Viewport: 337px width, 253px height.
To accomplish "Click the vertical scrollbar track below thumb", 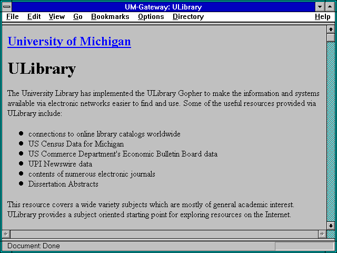I will [331, 132].
